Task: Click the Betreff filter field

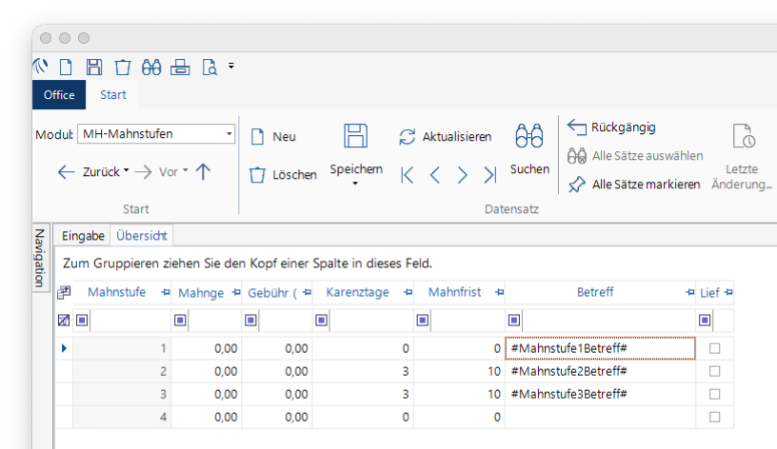Action: [x=607, y=321]
